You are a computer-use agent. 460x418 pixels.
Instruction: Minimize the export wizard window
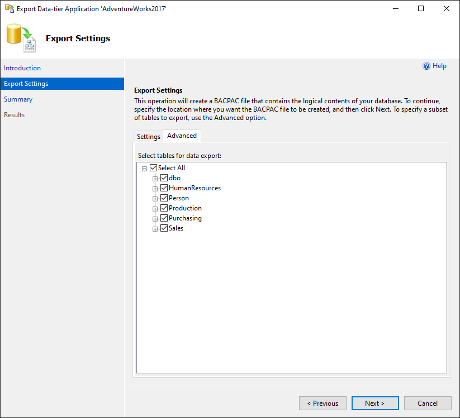(x=396, y=8)
